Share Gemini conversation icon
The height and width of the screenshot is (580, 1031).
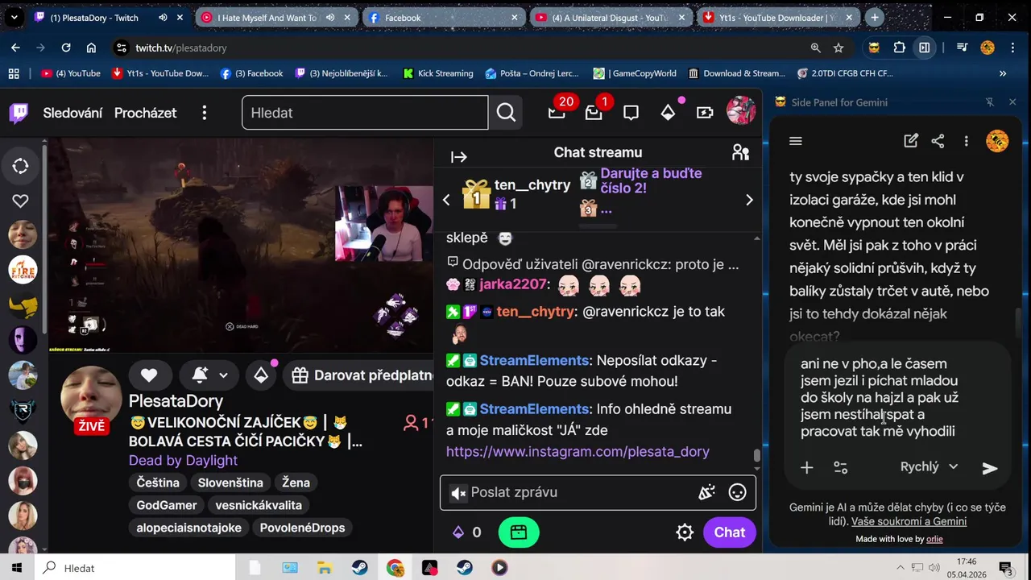[x=938, y=141]
